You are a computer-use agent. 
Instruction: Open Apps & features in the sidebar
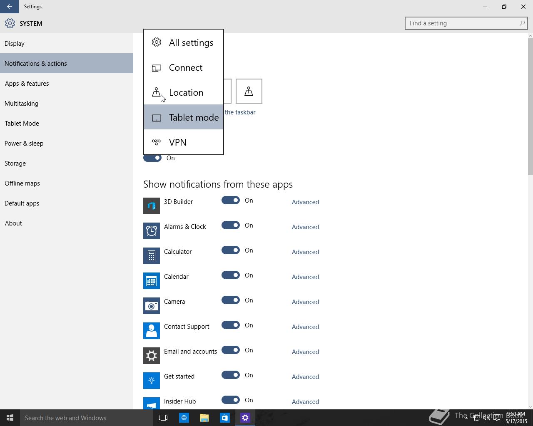pos(67,83)
